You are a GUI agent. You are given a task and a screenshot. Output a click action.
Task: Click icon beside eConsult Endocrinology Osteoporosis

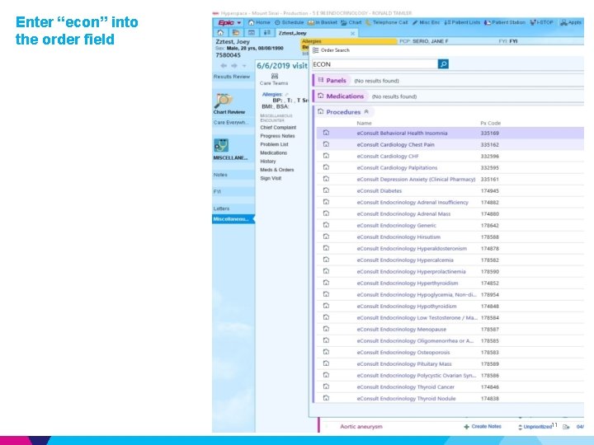[x=326, y=353]
